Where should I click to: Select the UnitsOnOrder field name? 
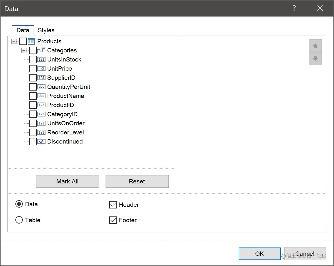point(66,123)
